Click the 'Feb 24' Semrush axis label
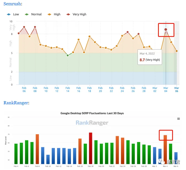 click(122, 90)
